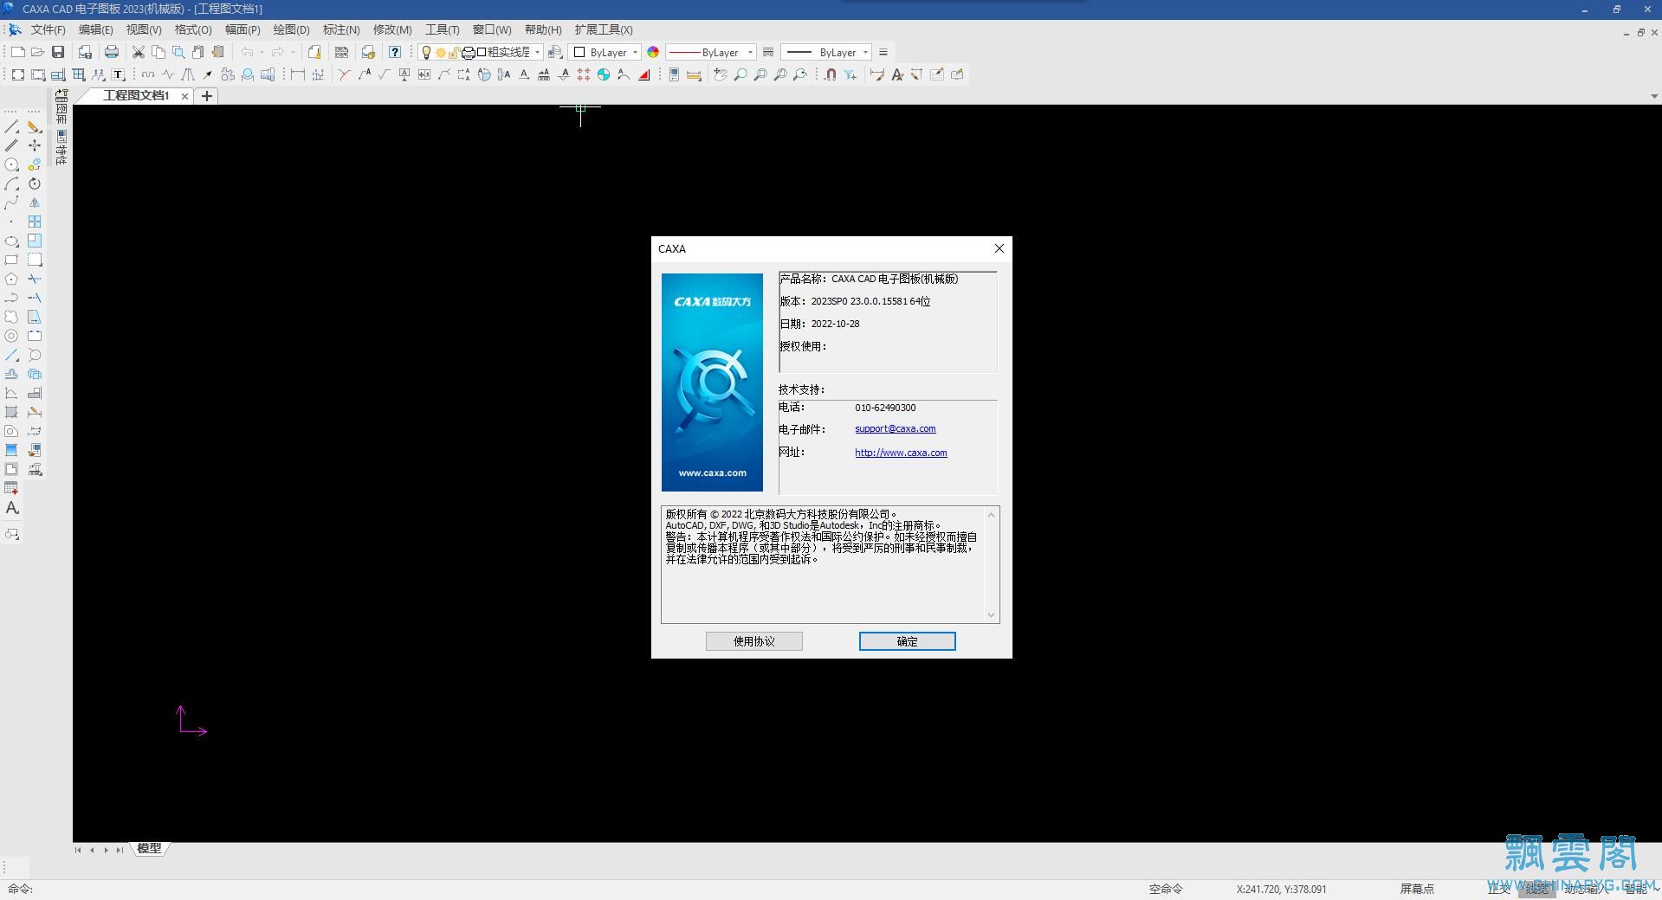Click the zoom extents frame icon

17,74
